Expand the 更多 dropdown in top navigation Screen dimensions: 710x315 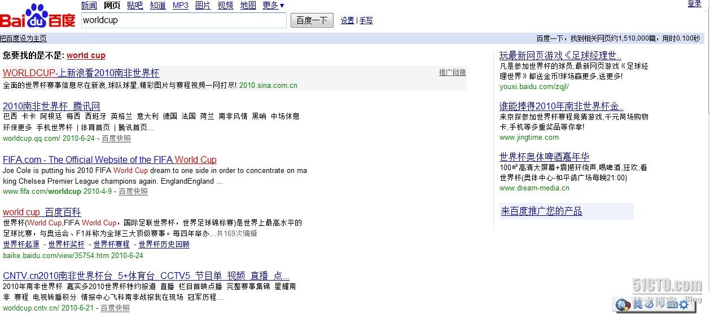coord(274,5)
